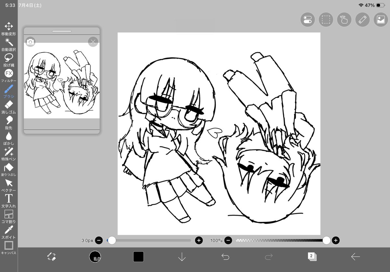390x272 pixels.
Task: Close the reference image window
Action: coord(93,42)
